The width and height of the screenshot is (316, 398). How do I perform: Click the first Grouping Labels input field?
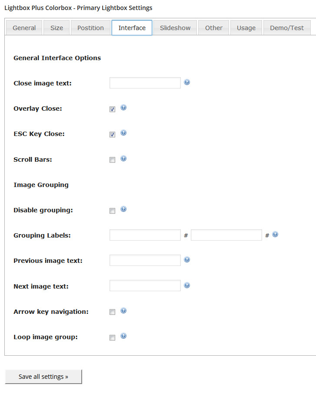point(145,235)
